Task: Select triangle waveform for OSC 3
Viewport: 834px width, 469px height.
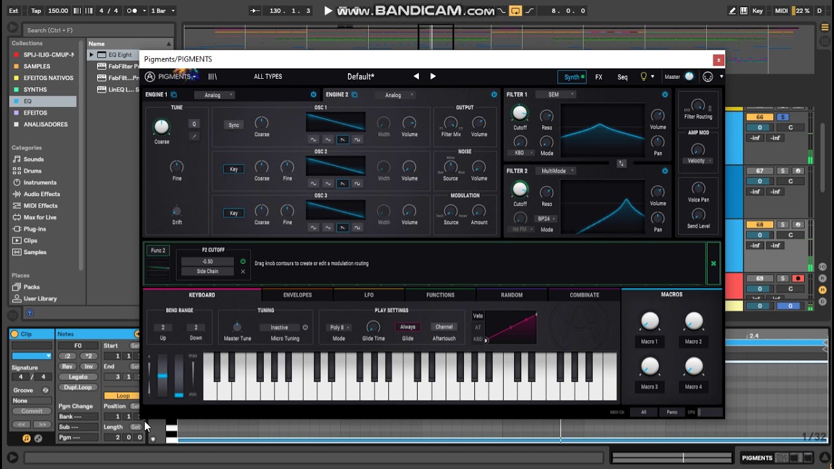Action: click(328, 227)
